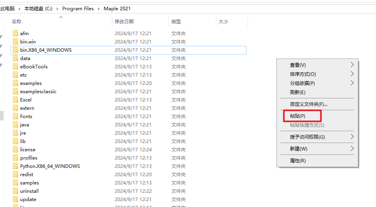
Task: Click the examples folder icon
Action: click(16, 83)
